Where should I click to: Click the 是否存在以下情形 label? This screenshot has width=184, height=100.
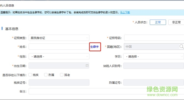[14, 75]
